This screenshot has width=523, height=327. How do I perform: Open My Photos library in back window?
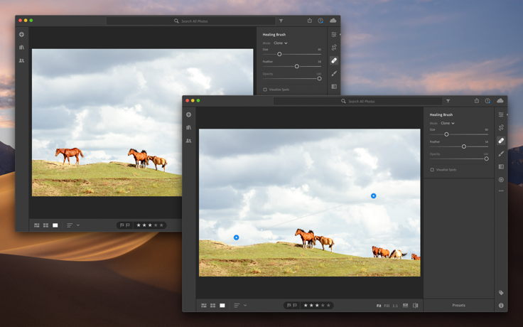coord(22,48)
